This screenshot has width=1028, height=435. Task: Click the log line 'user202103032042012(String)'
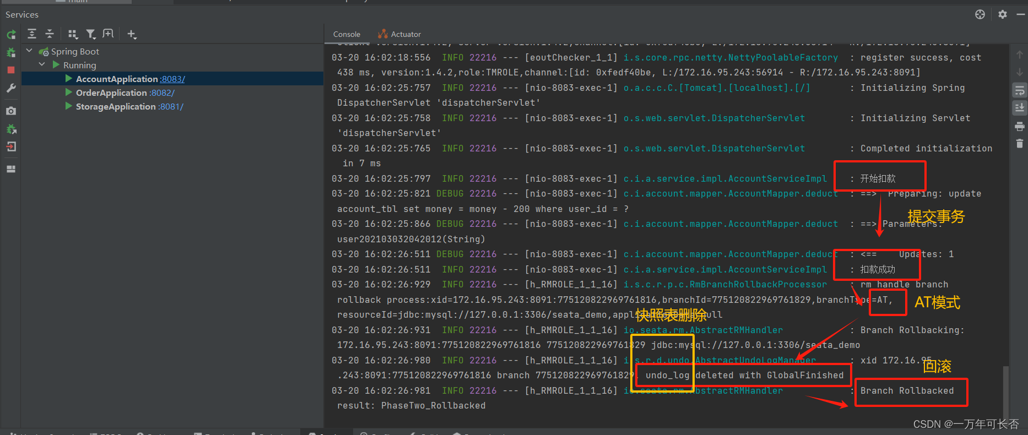411,240
